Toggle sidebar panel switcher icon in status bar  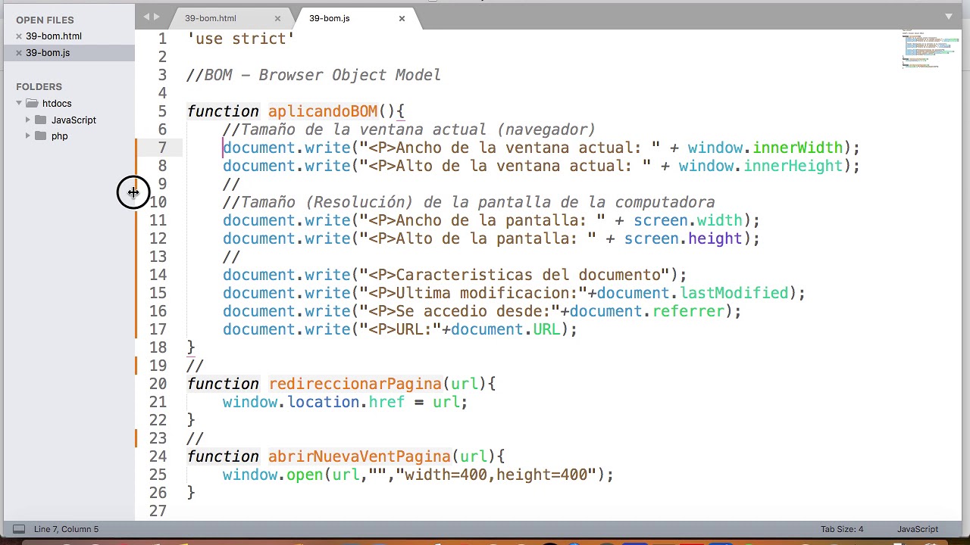pos(19,529)
